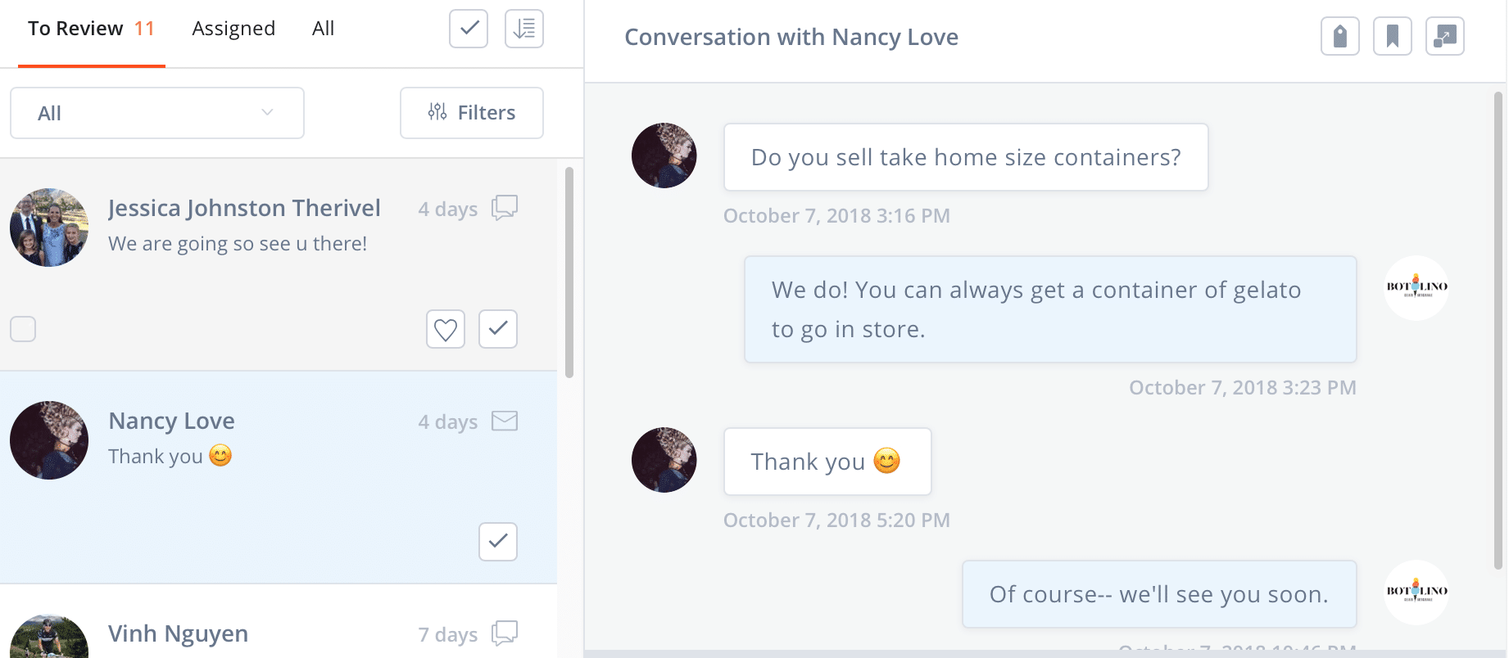
Task: Switch to the To Review tab
Action: (91, 29)
